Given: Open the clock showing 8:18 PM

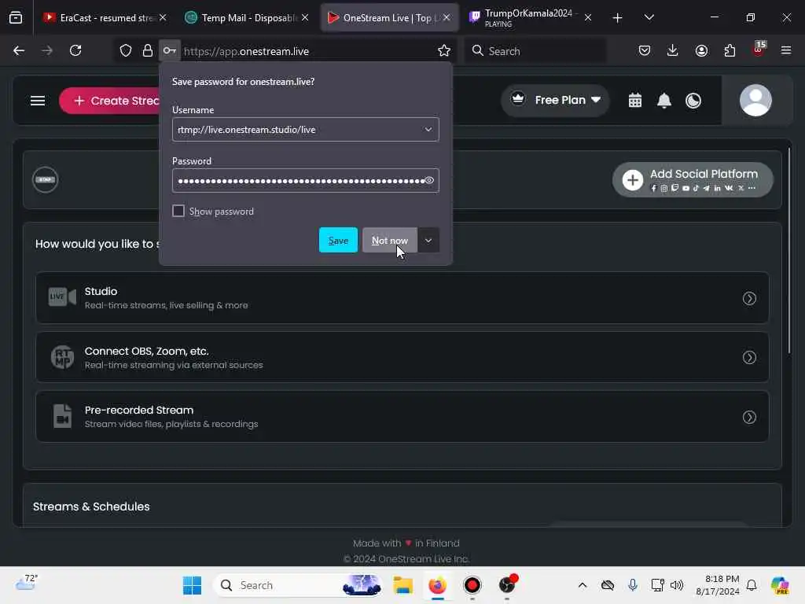Looking at the screenshot, I should [718, 585].
